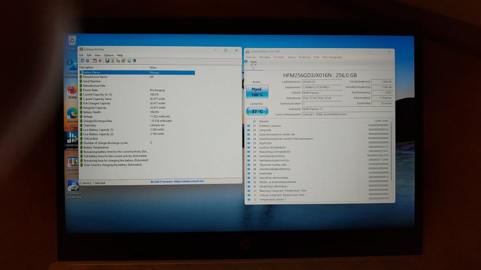Open the Ohje menu in CrystalDiskInfo

(x=316, y=57)
